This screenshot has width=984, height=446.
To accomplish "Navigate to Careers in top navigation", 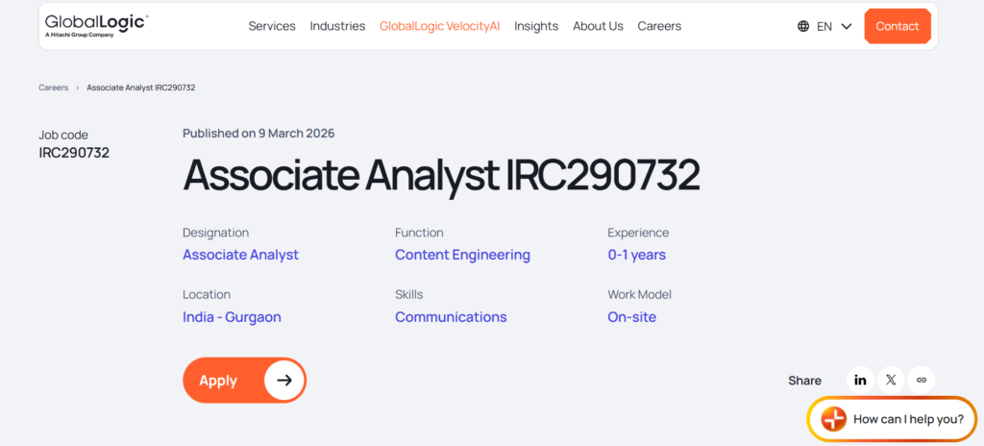I will point(659,26).
